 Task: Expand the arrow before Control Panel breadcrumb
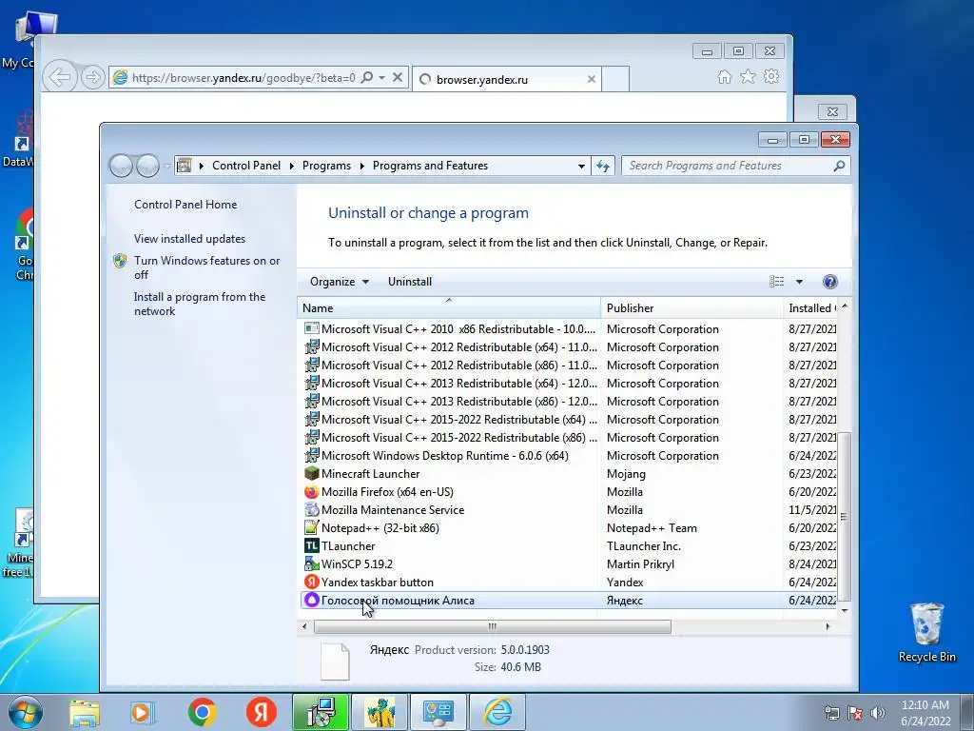[x=202, y=166]
